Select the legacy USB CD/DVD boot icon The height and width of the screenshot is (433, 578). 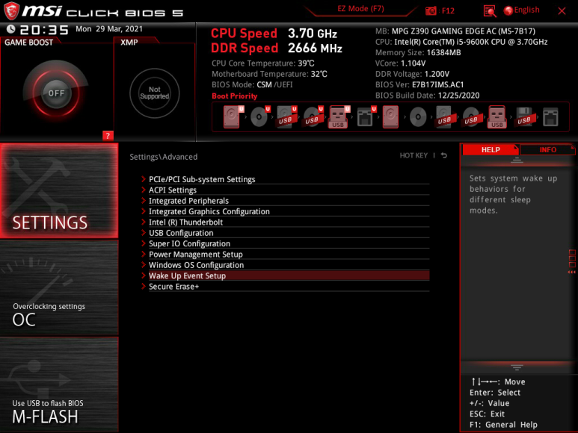(471, 117)
